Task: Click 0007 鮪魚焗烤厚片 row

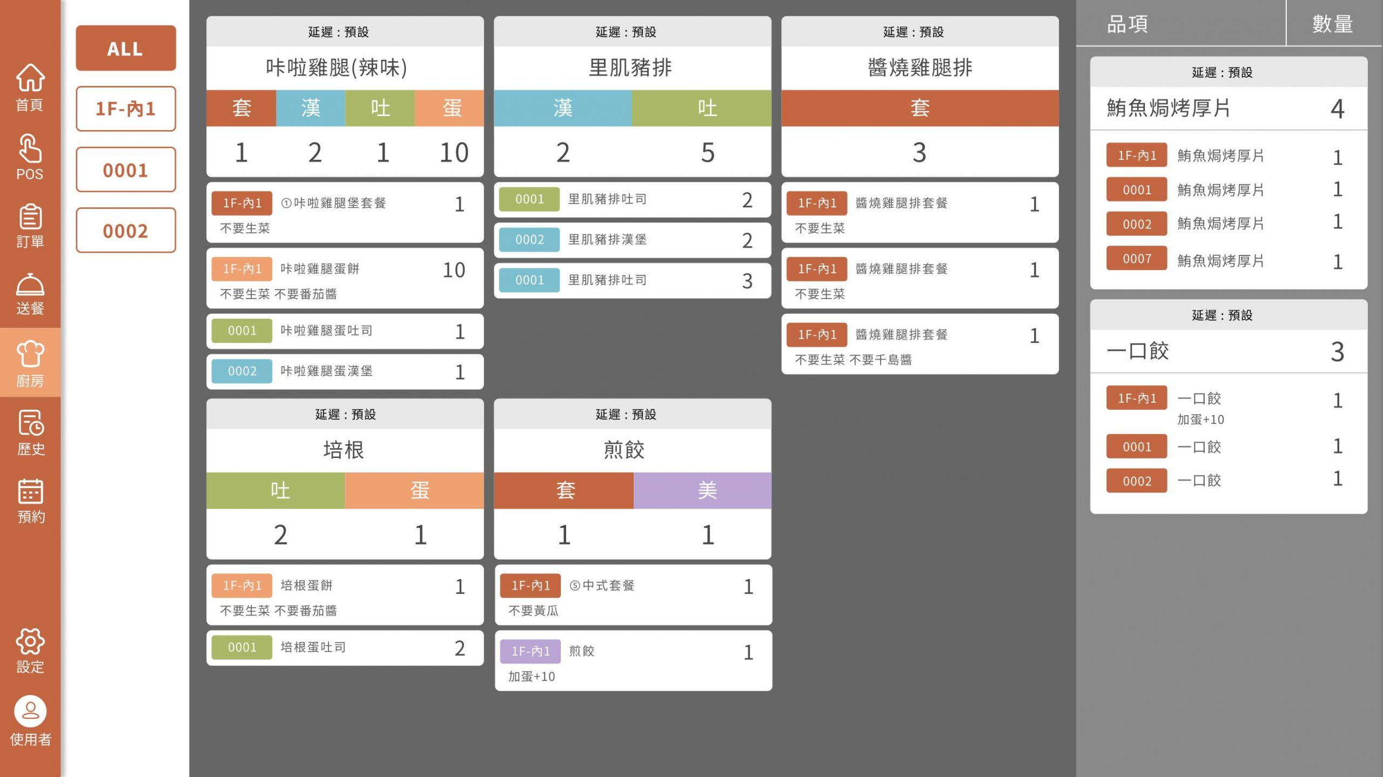Action: click(1228, 259)
